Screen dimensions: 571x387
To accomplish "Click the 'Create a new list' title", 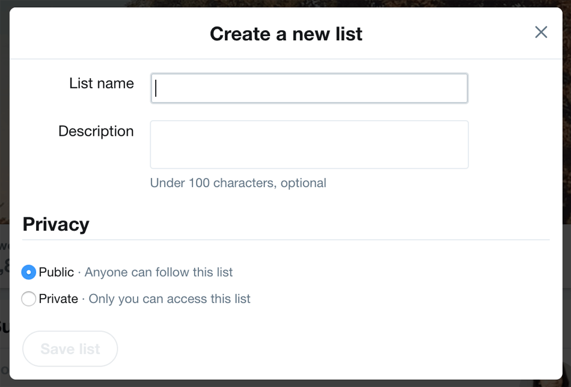I will point(285,34).
